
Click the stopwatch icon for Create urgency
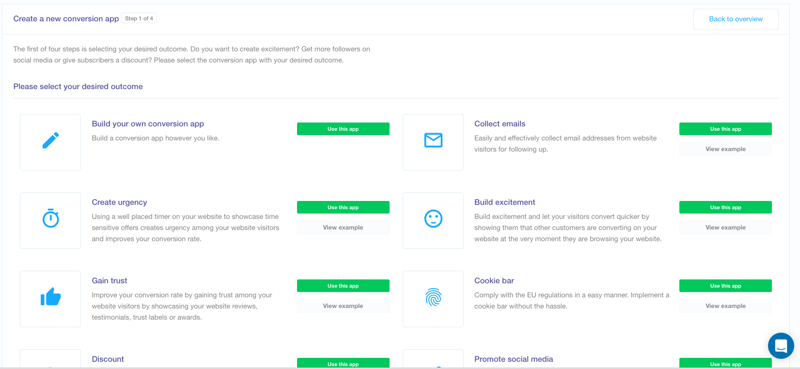[50, 218]
